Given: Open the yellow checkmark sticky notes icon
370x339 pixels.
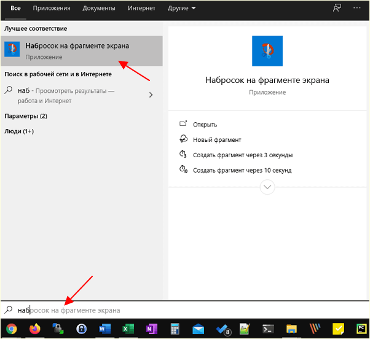Looking at the screenshot, I should [x=339, y=329].
